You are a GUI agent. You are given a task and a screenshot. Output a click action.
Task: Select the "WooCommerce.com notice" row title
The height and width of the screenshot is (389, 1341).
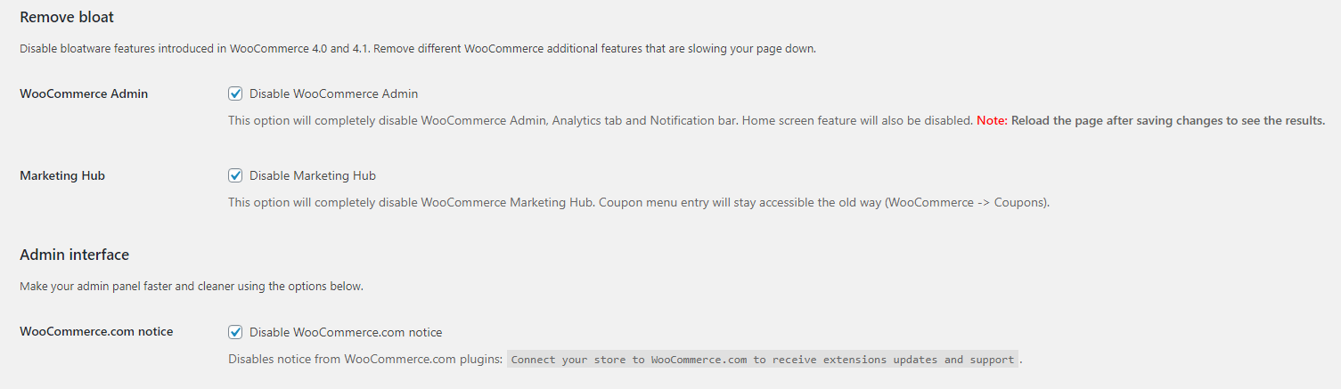point(96,331)
